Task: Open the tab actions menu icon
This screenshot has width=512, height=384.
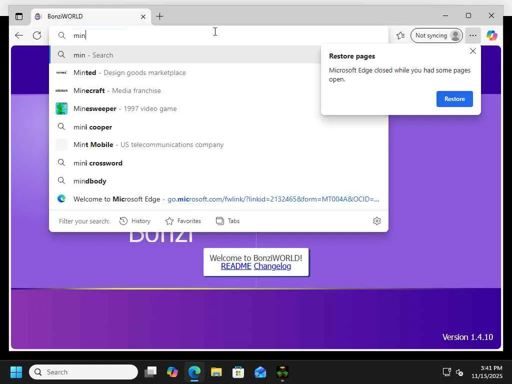Action: pos(19,16)
